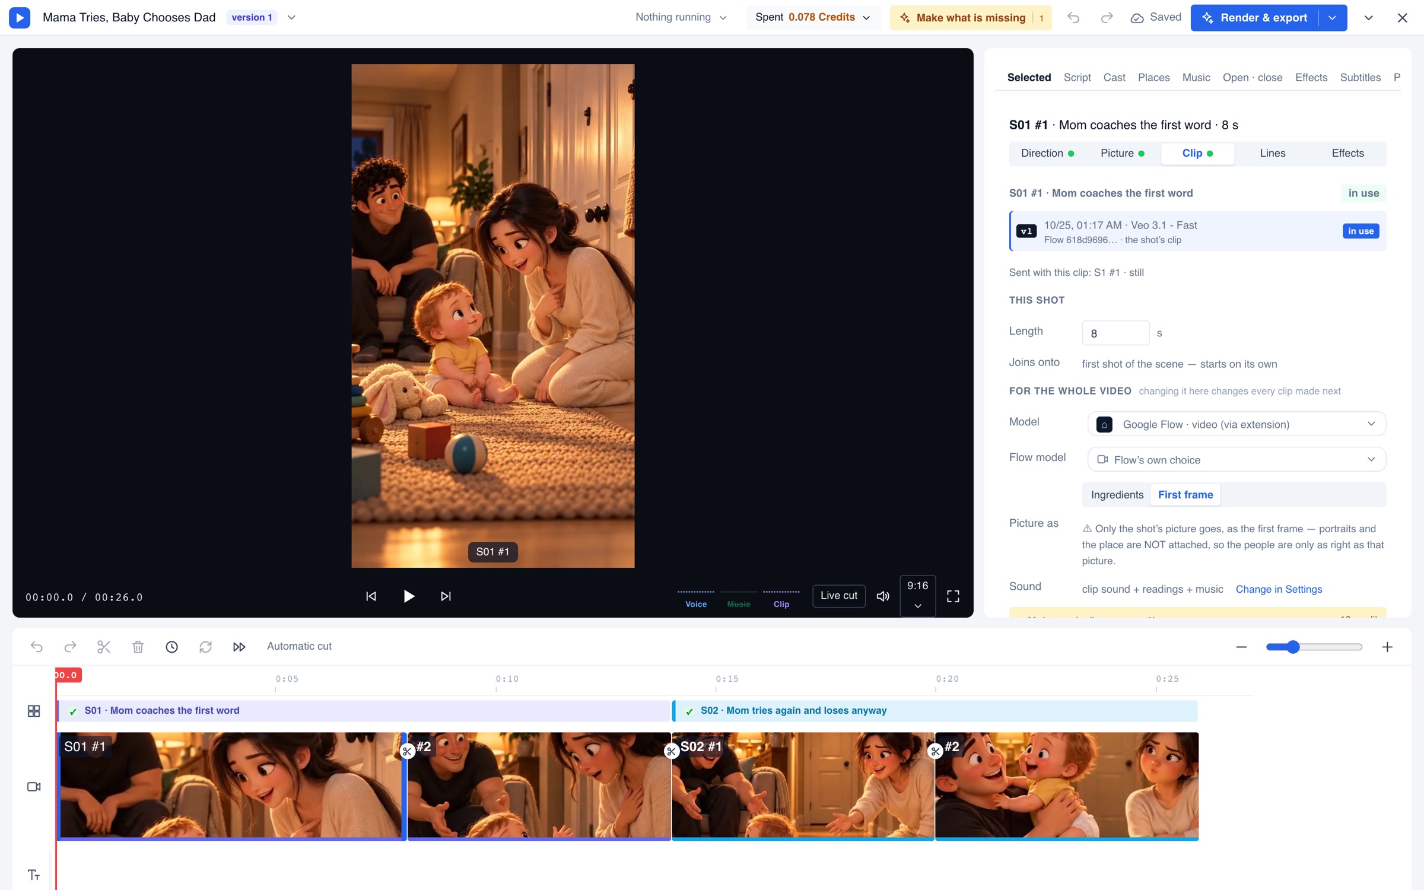Toggle the Music audio track

click(739, 599)
